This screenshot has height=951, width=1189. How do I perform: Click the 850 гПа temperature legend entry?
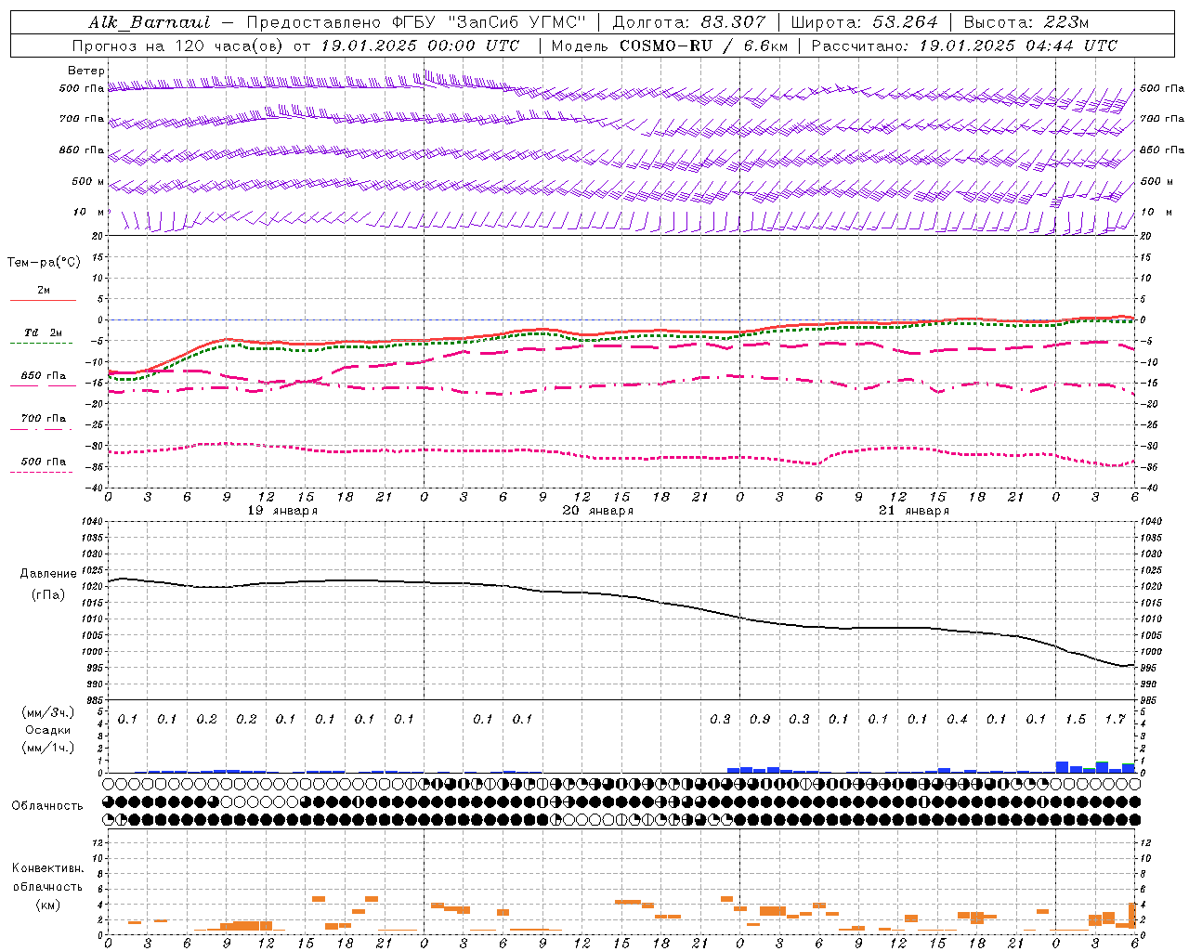[44, 376]
